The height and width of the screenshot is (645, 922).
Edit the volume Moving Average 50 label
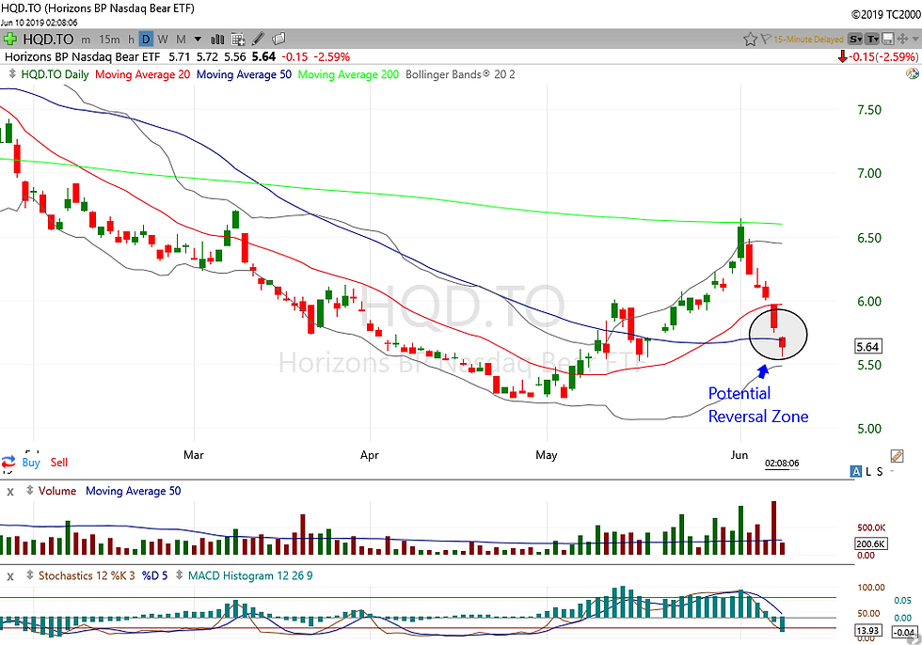tap(134, 491)
